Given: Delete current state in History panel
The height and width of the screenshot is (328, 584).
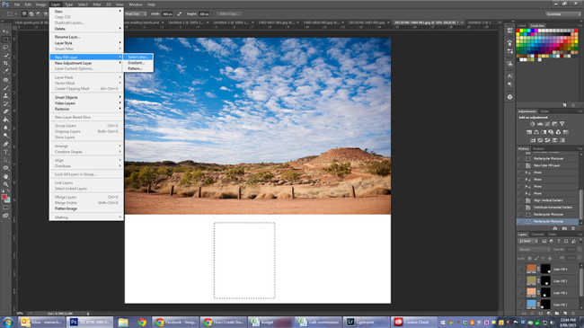Looking at the screenshot, I should (573, 228).
